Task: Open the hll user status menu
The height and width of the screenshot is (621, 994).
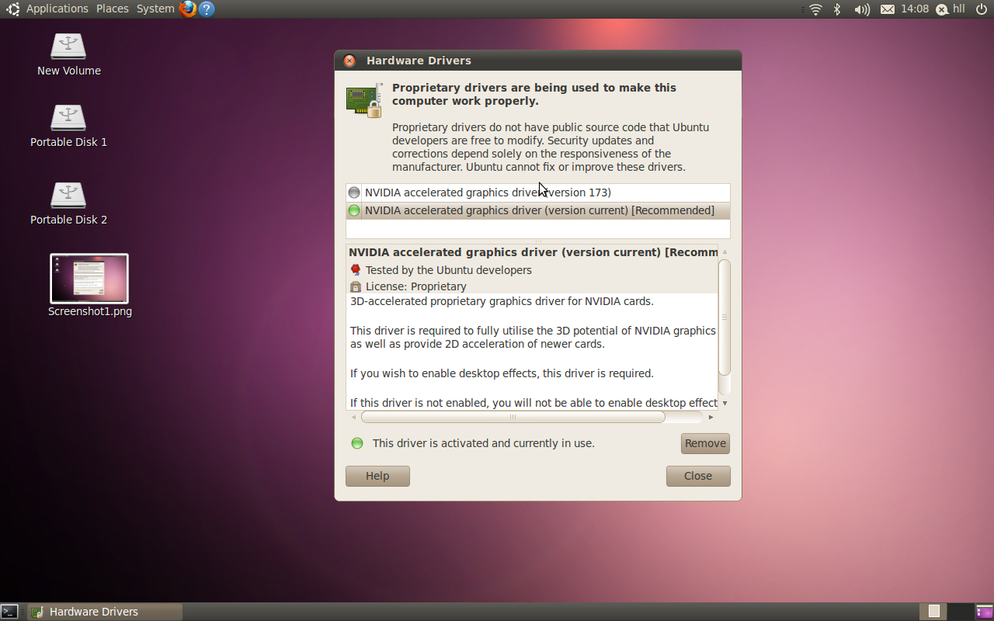Action: [x=951, y=9]
